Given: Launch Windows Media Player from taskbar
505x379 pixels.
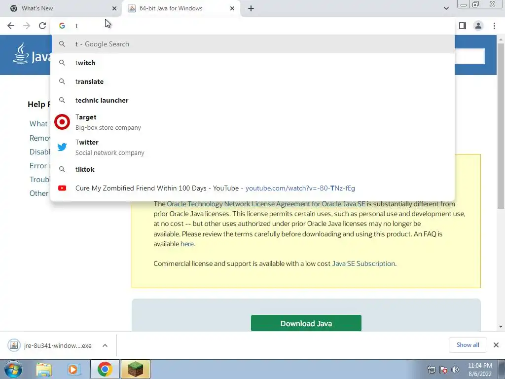Looking at the screenshot, I should pyautogui.click(x=74, y=369).
